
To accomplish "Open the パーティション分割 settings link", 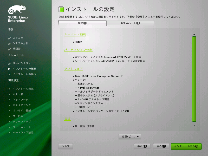I will 78,50.
